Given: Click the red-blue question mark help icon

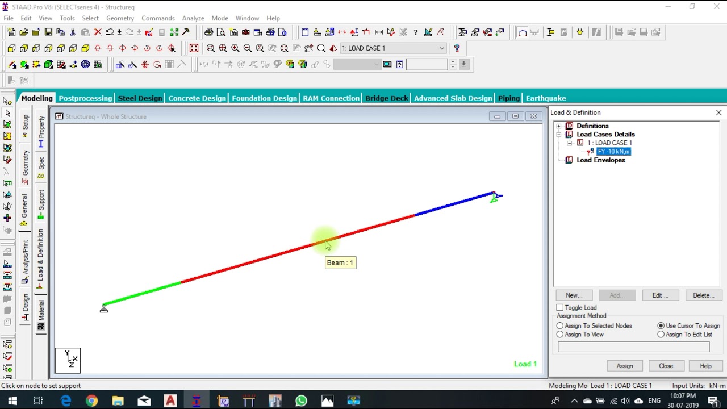Looking at the screenshot, I should tap(457, 48).
